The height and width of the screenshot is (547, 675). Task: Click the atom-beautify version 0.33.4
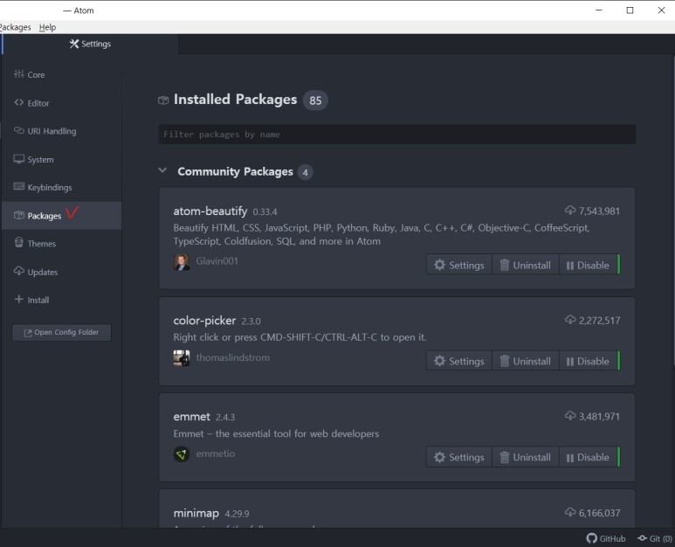click(x=265, y=212)
